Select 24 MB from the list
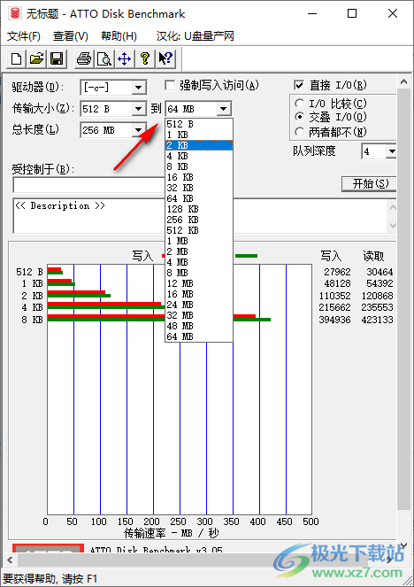The height and width of the screenshot is (587, 414). (x=199, y=305)
